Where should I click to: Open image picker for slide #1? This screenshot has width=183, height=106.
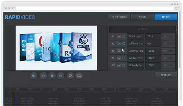coord(119,37)
